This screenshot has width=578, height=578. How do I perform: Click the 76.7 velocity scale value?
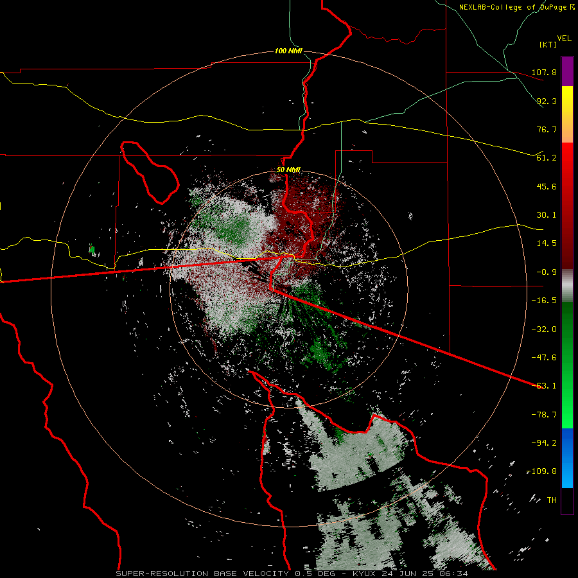(x=547, y=129)
